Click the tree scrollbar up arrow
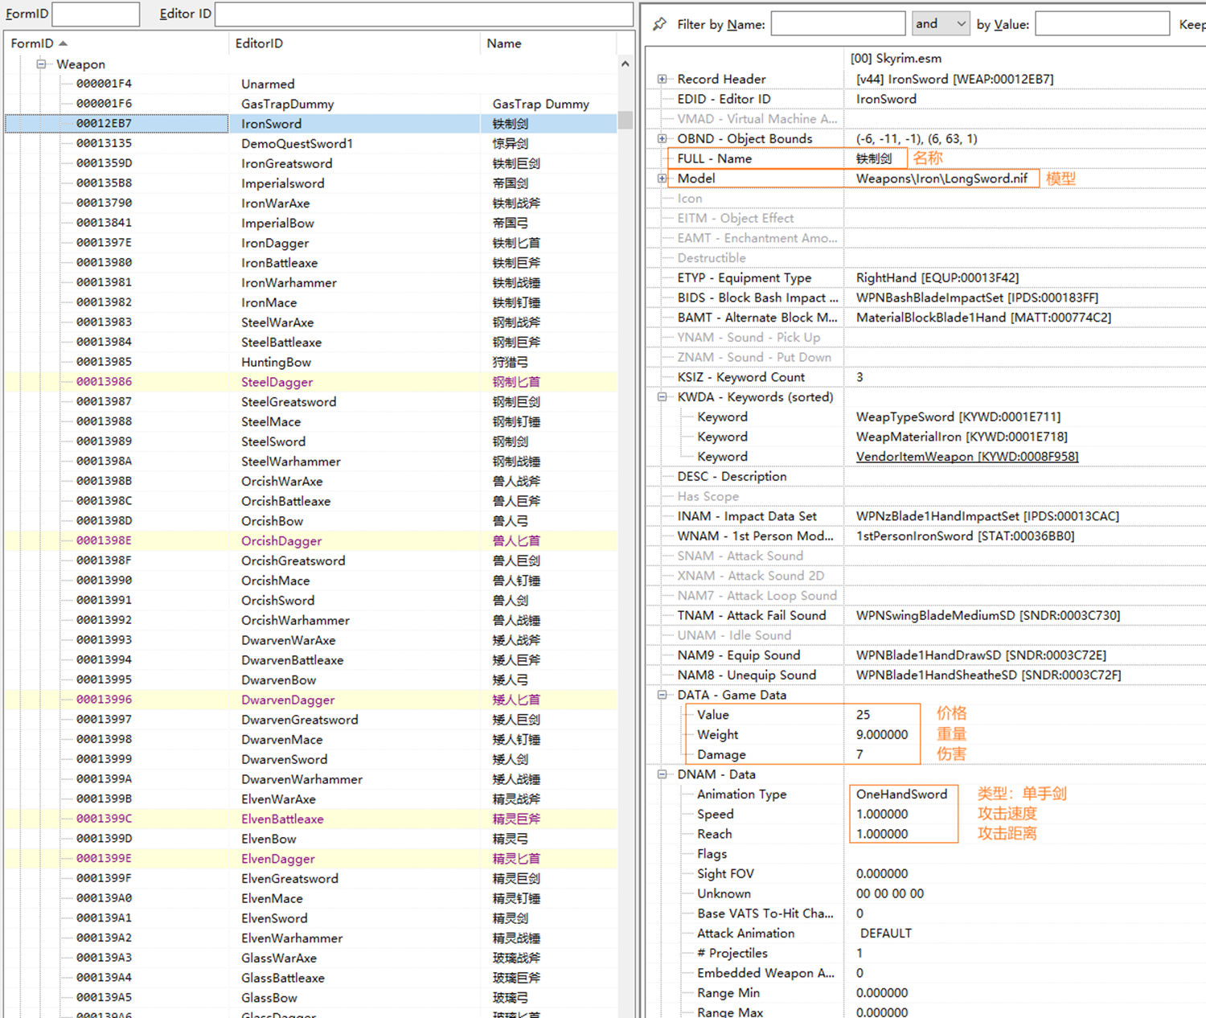The height and width of the screenshot is (1018, 1206). point(626,64)
